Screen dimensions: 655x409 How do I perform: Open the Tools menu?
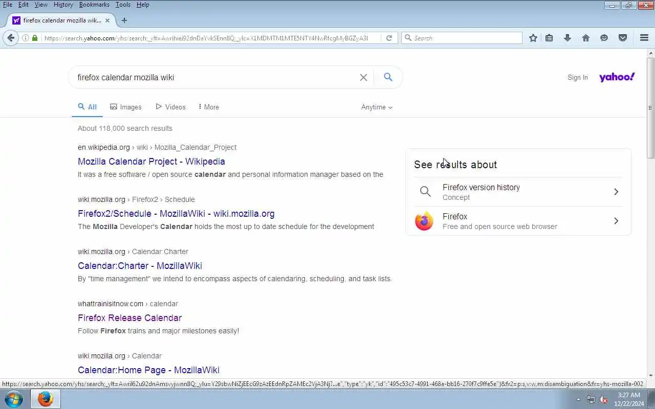(123, 5)
